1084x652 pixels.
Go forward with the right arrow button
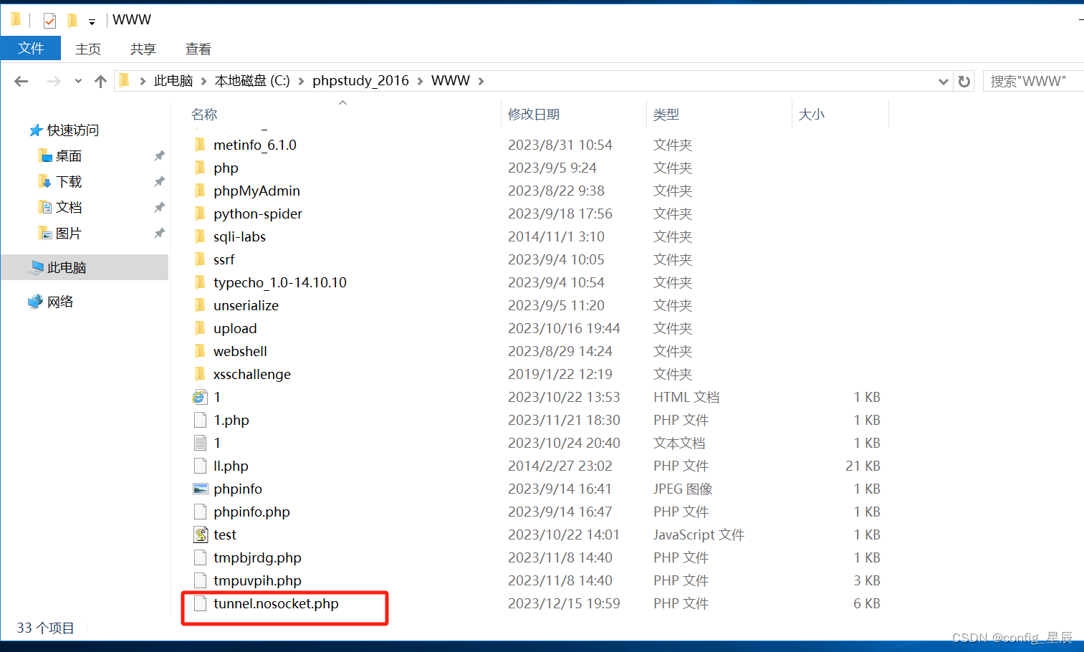point(54,81)
